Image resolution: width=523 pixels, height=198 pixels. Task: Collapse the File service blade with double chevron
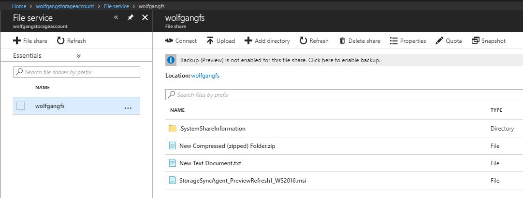pos(116,17)
